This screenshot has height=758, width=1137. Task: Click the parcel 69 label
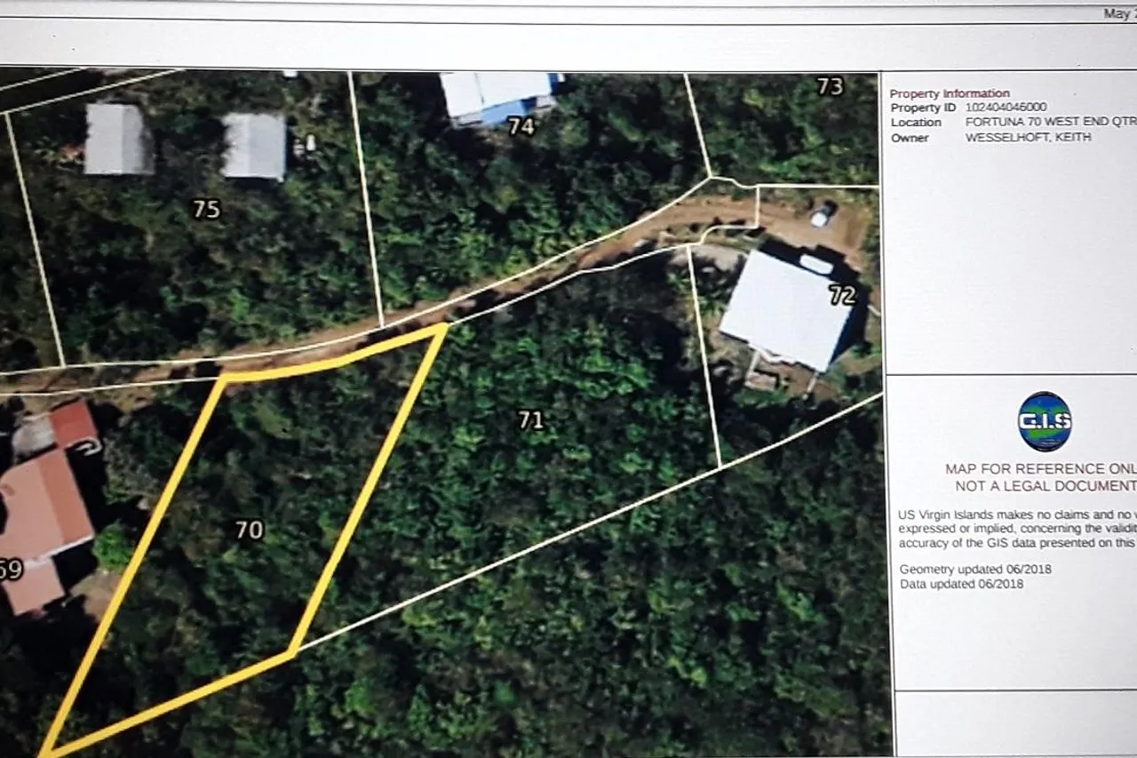[10, 570]
